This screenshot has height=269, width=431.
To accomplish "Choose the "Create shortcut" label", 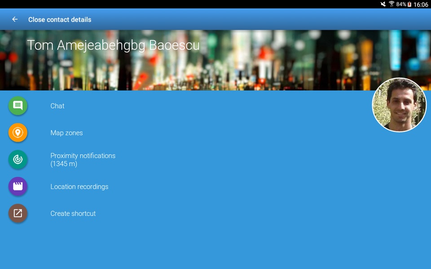I will (73, 213).
